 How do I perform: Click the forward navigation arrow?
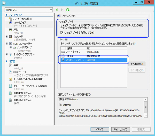(62, 10)
